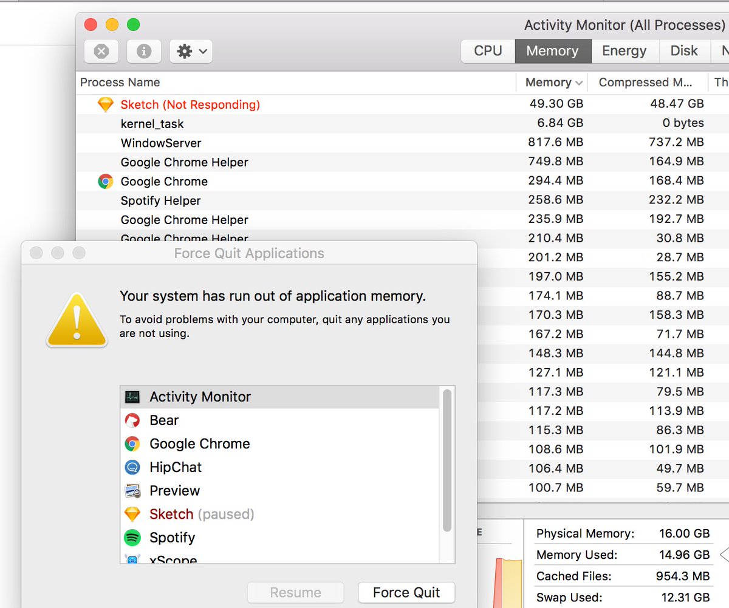Select Google Chrome in Force Quit list
The width and height of the screenshot is (729, 608).
[279, 444]
